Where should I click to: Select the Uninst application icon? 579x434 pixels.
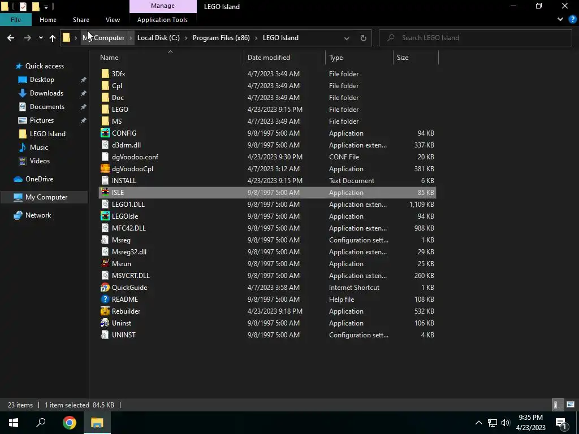click(x=105, y=323)
